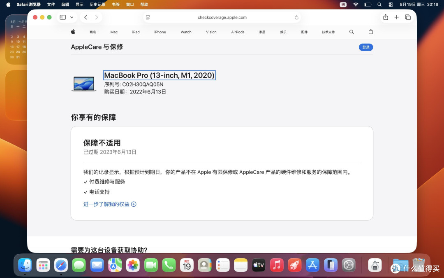
Task: Open the shopping bag icon
Action: coord(371,32)
